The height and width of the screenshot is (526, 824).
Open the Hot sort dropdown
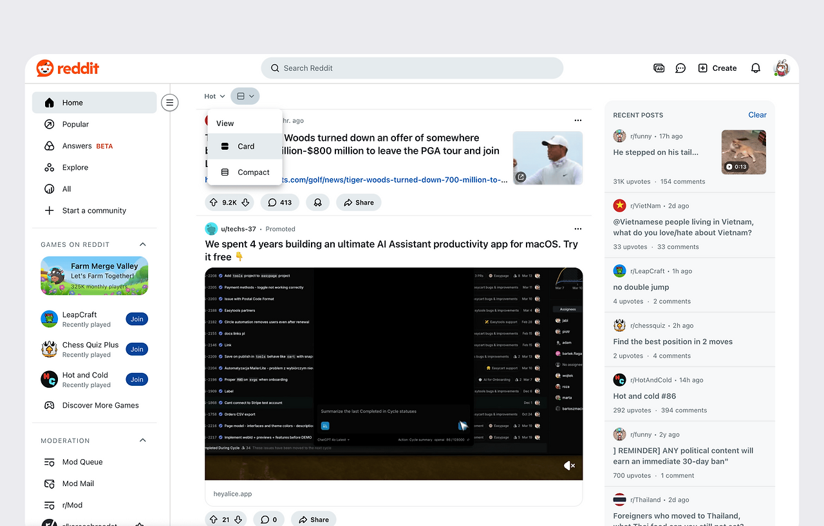coord(215,96)
